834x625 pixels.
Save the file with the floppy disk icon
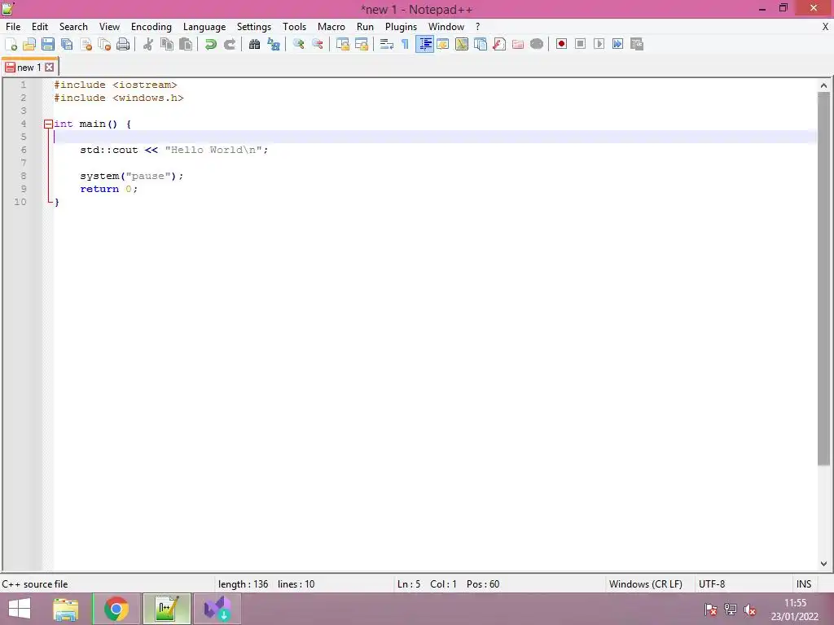[x=48, y=44]
